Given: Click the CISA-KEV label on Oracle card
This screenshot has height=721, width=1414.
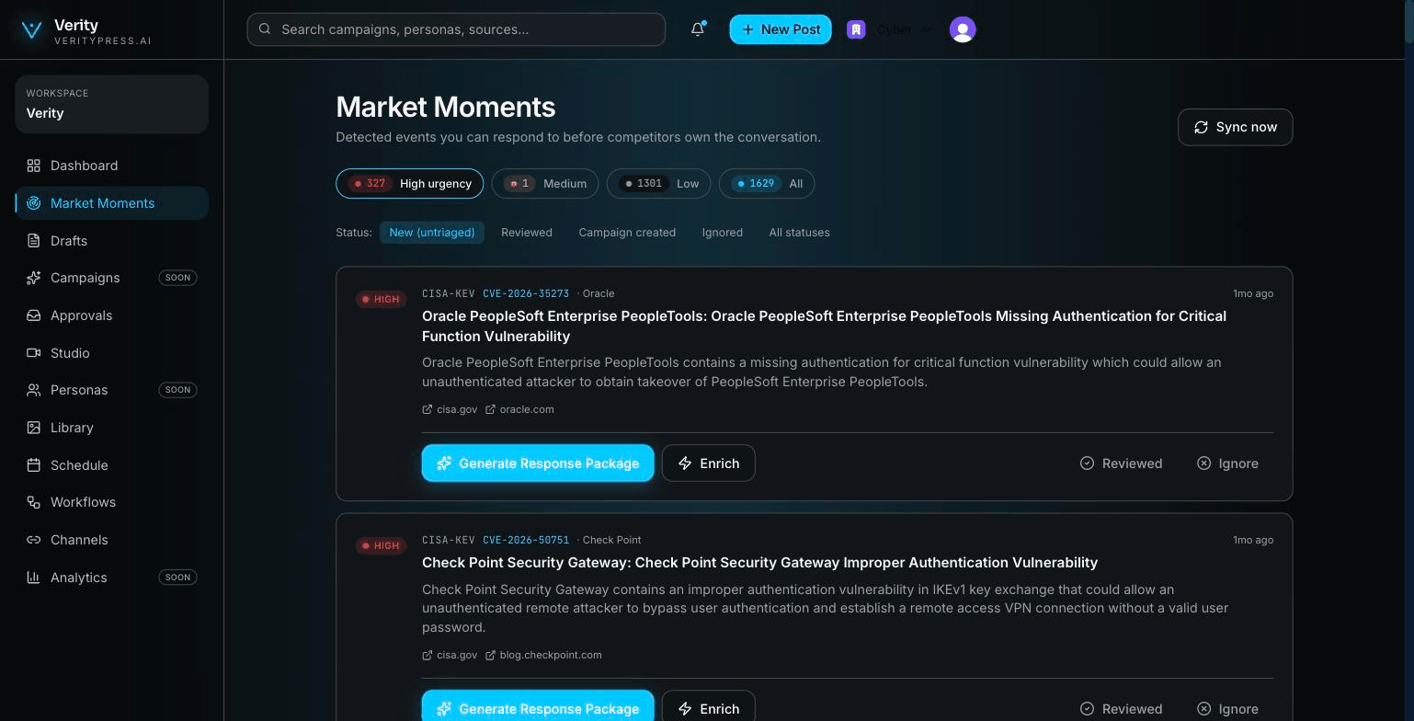Looking at the screenshot, I should point(449,293).
